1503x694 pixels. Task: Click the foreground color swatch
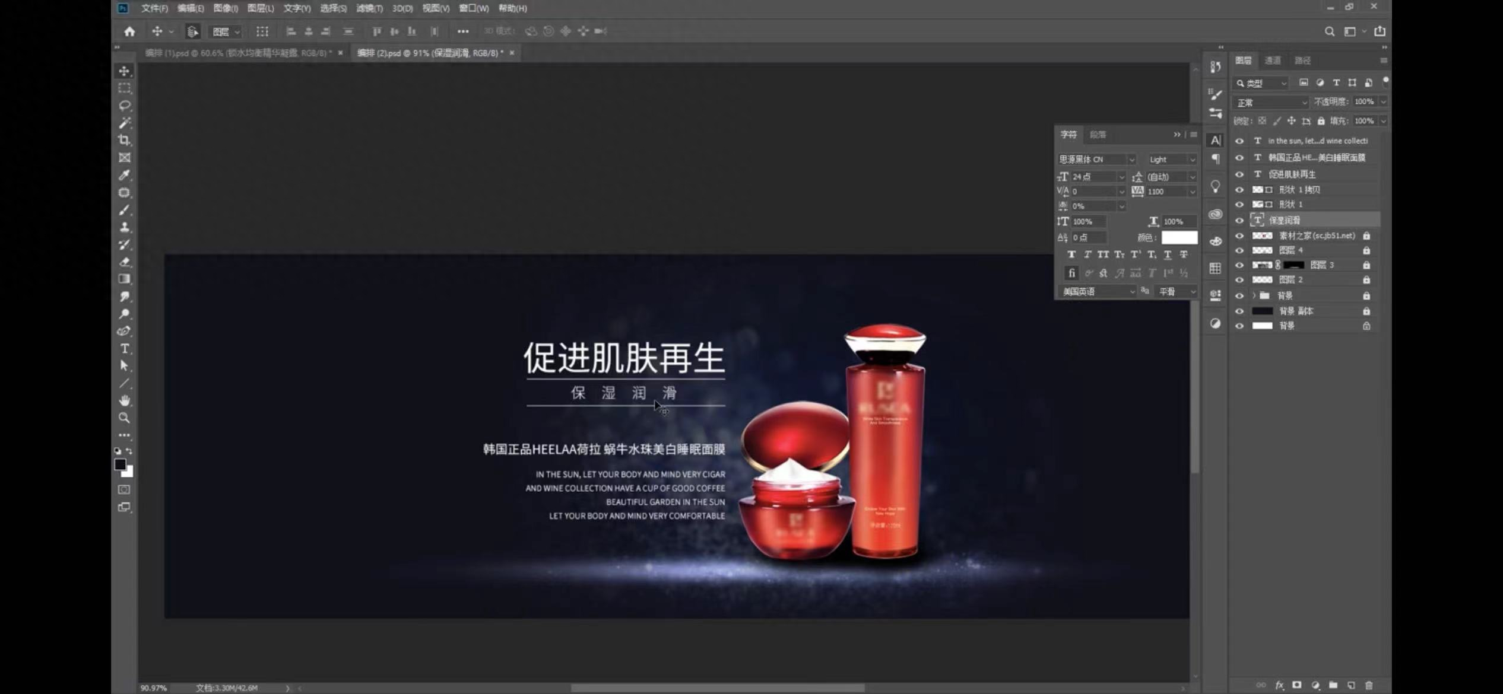[x=121, y=464]
